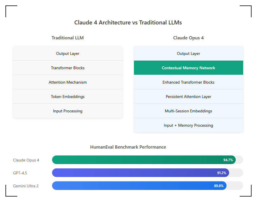Screen dimensions: 257x202
Task: Click the green Claude Opus 4 progress bar
Action: click(144, 160)
